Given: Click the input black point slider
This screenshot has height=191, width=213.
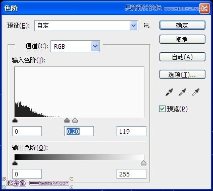Looking at the screenshot, I should point(15,120).
